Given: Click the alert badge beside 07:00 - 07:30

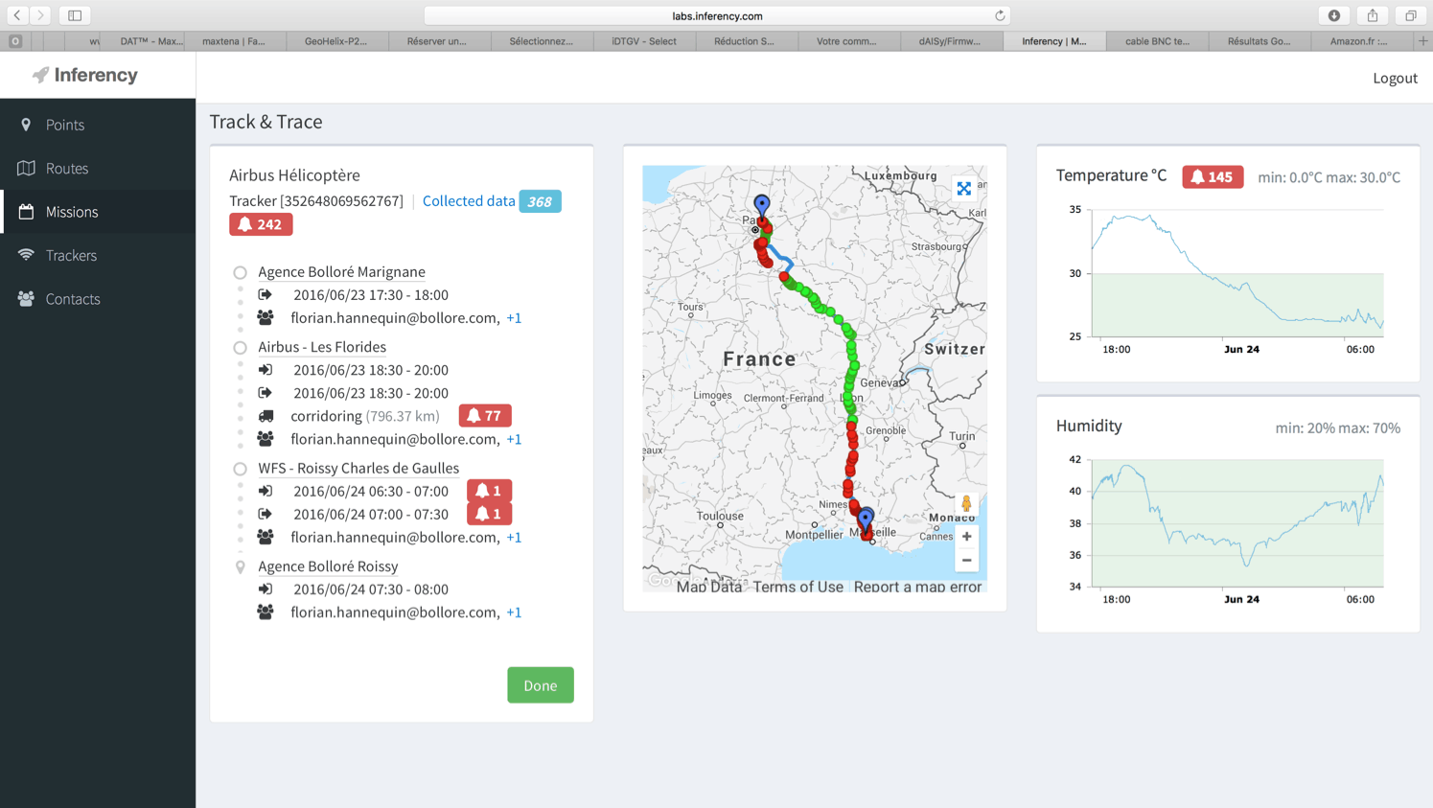Looking at the screenshot, I should 489,514.
